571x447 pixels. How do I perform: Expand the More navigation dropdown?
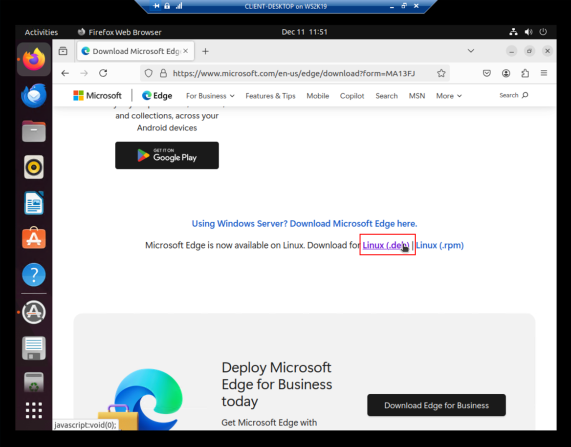coord(448,96)
